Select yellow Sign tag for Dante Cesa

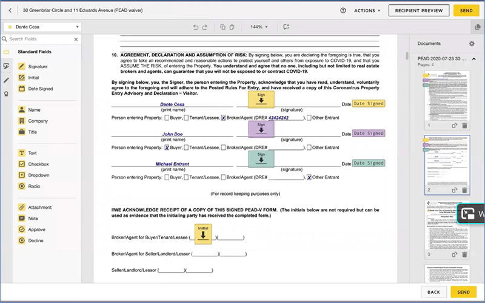pos(261,99)
